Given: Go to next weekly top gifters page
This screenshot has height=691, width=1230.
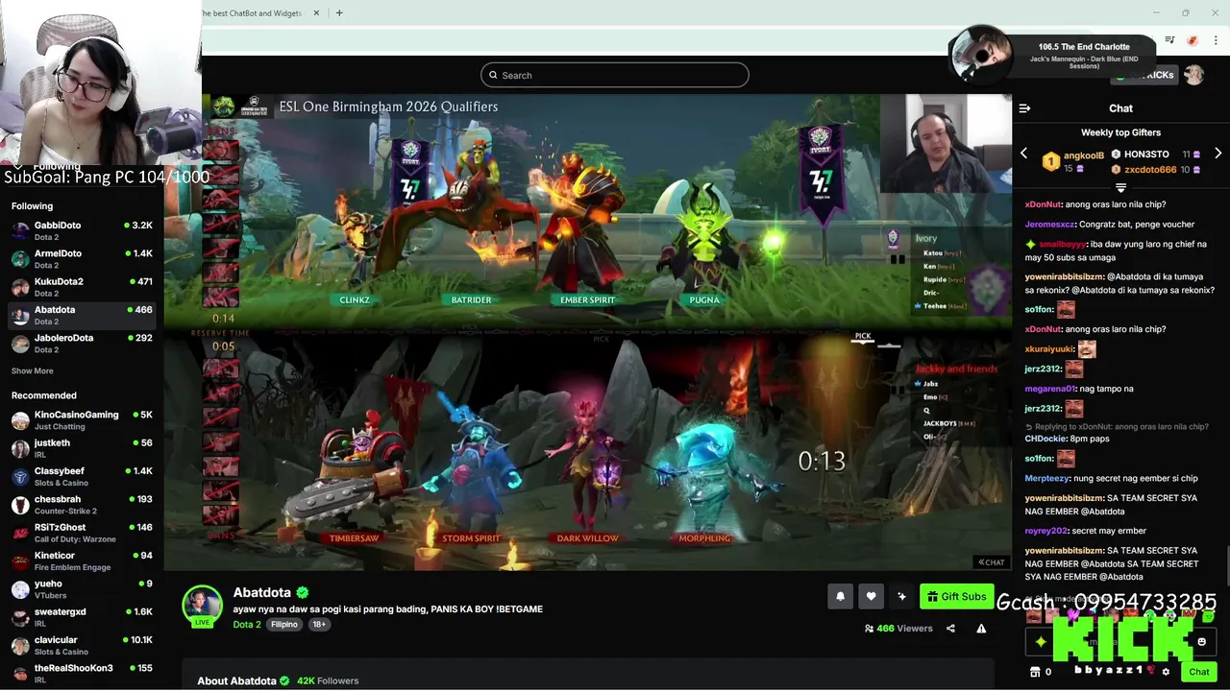Looking at the screenshot, I should [1218, 154].
